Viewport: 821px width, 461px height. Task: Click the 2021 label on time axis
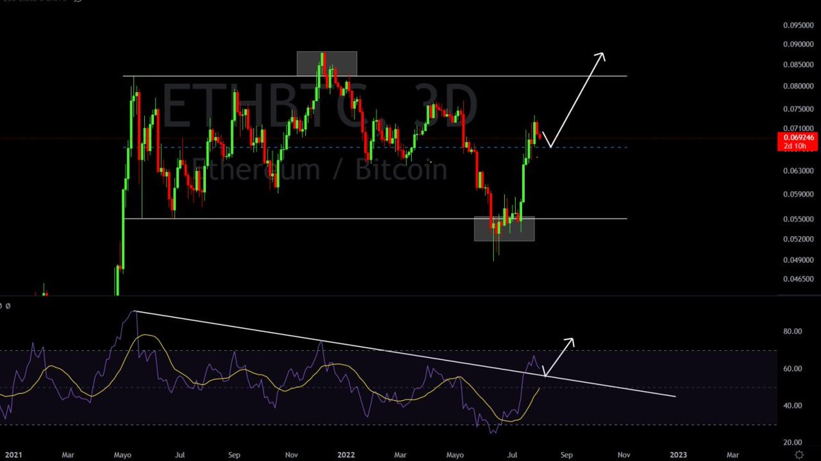click(x=12, y=453)
